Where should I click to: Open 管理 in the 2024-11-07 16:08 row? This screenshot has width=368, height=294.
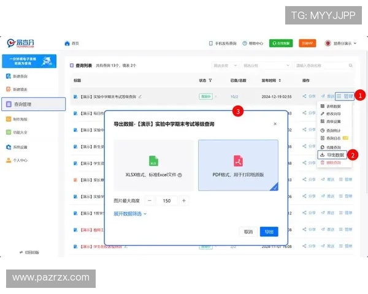[x=345, y=246]
